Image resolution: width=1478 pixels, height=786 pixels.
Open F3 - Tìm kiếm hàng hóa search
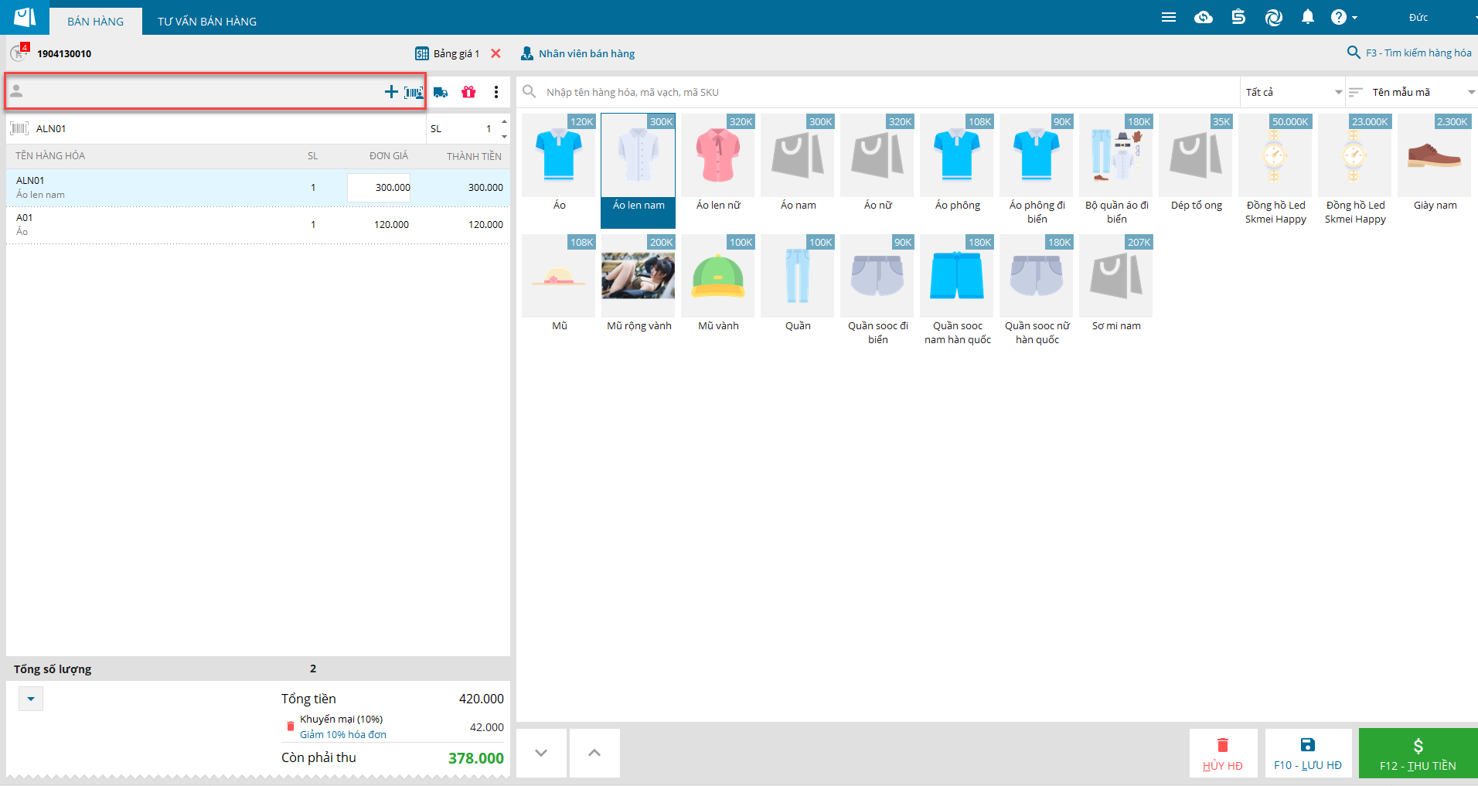[x=1409, y=53]
